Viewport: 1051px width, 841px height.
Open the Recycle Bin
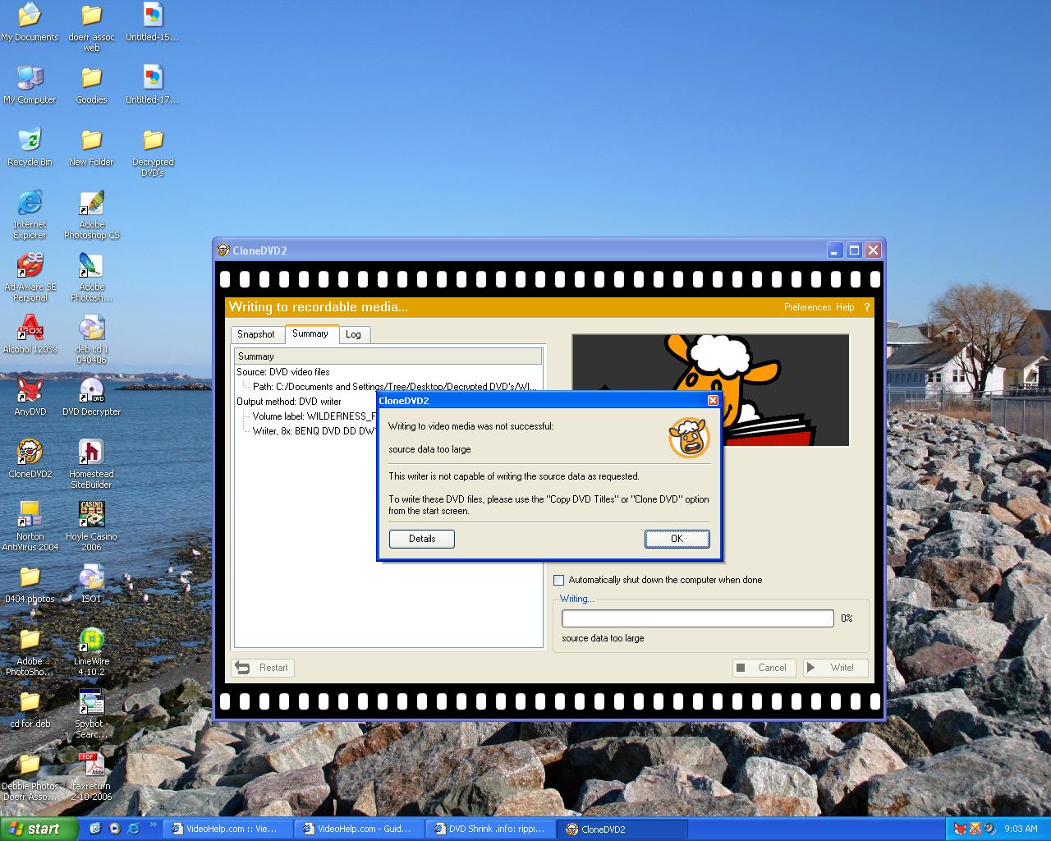pos(30,147)
